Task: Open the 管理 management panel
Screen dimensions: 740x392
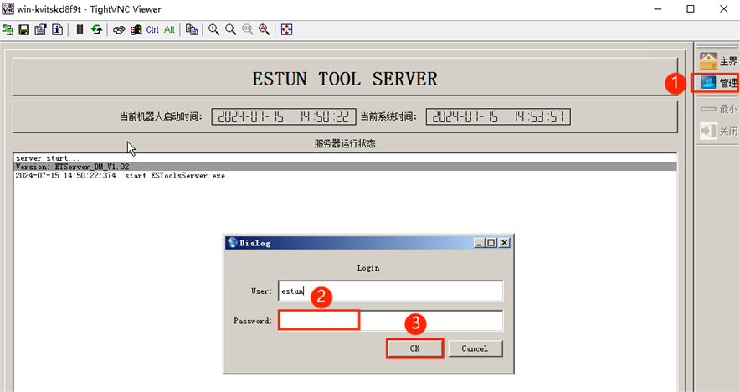Action: click(718, 83)
